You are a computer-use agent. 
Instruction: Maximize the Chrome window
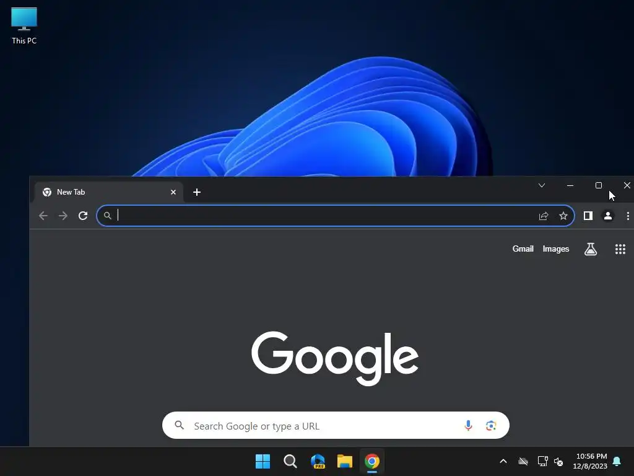click(x=599, y=185)
